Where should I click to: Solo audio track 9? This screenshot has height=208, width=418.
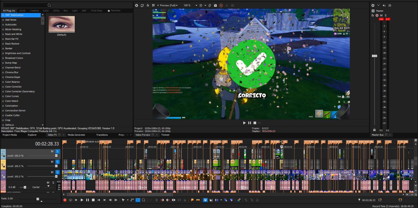pos(53,183)
